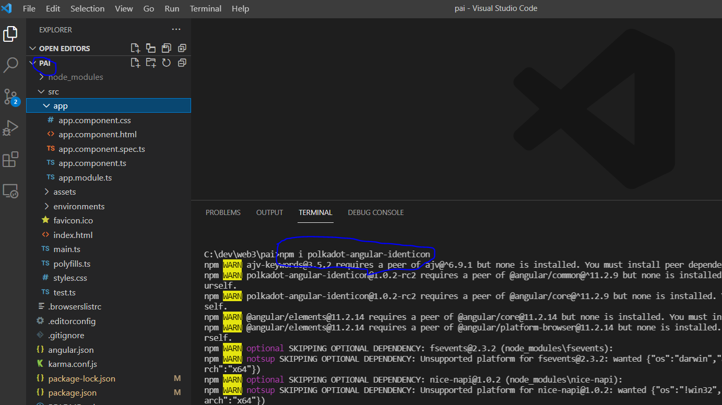
Task: Open Source Control view with 2 changes
Action: (x=10, y=97)
